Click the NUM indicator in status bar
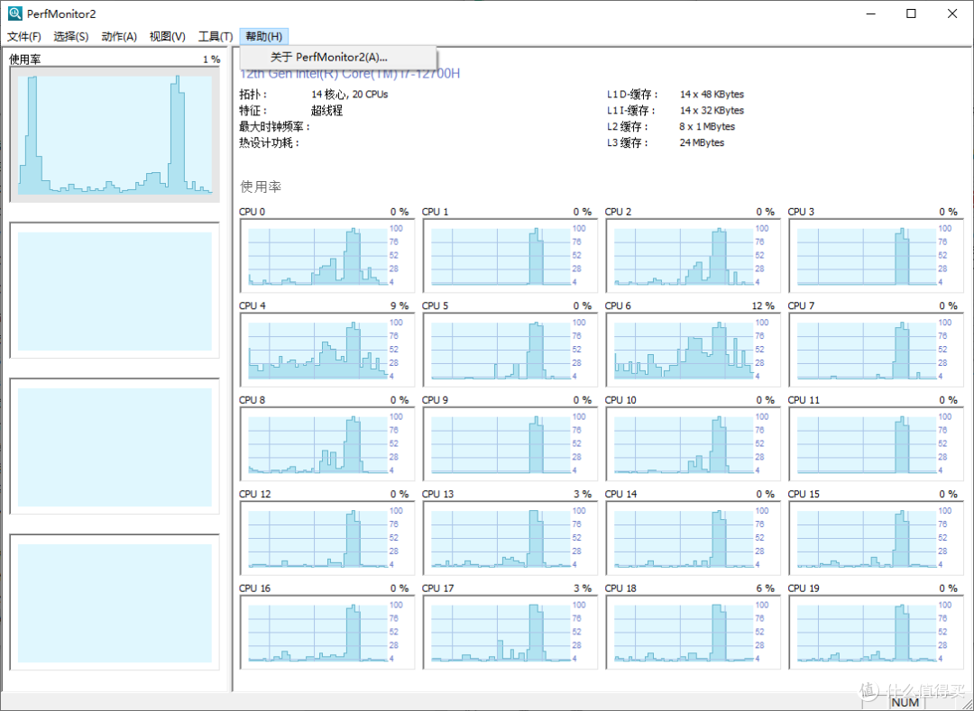 pos(905,702)
